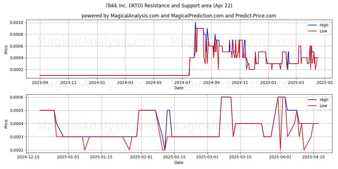This screenshot has height=169, width=338.
Task: Click the 0.0004 y-axis tick in bottom chart
Action: click(x=17, y=124)
